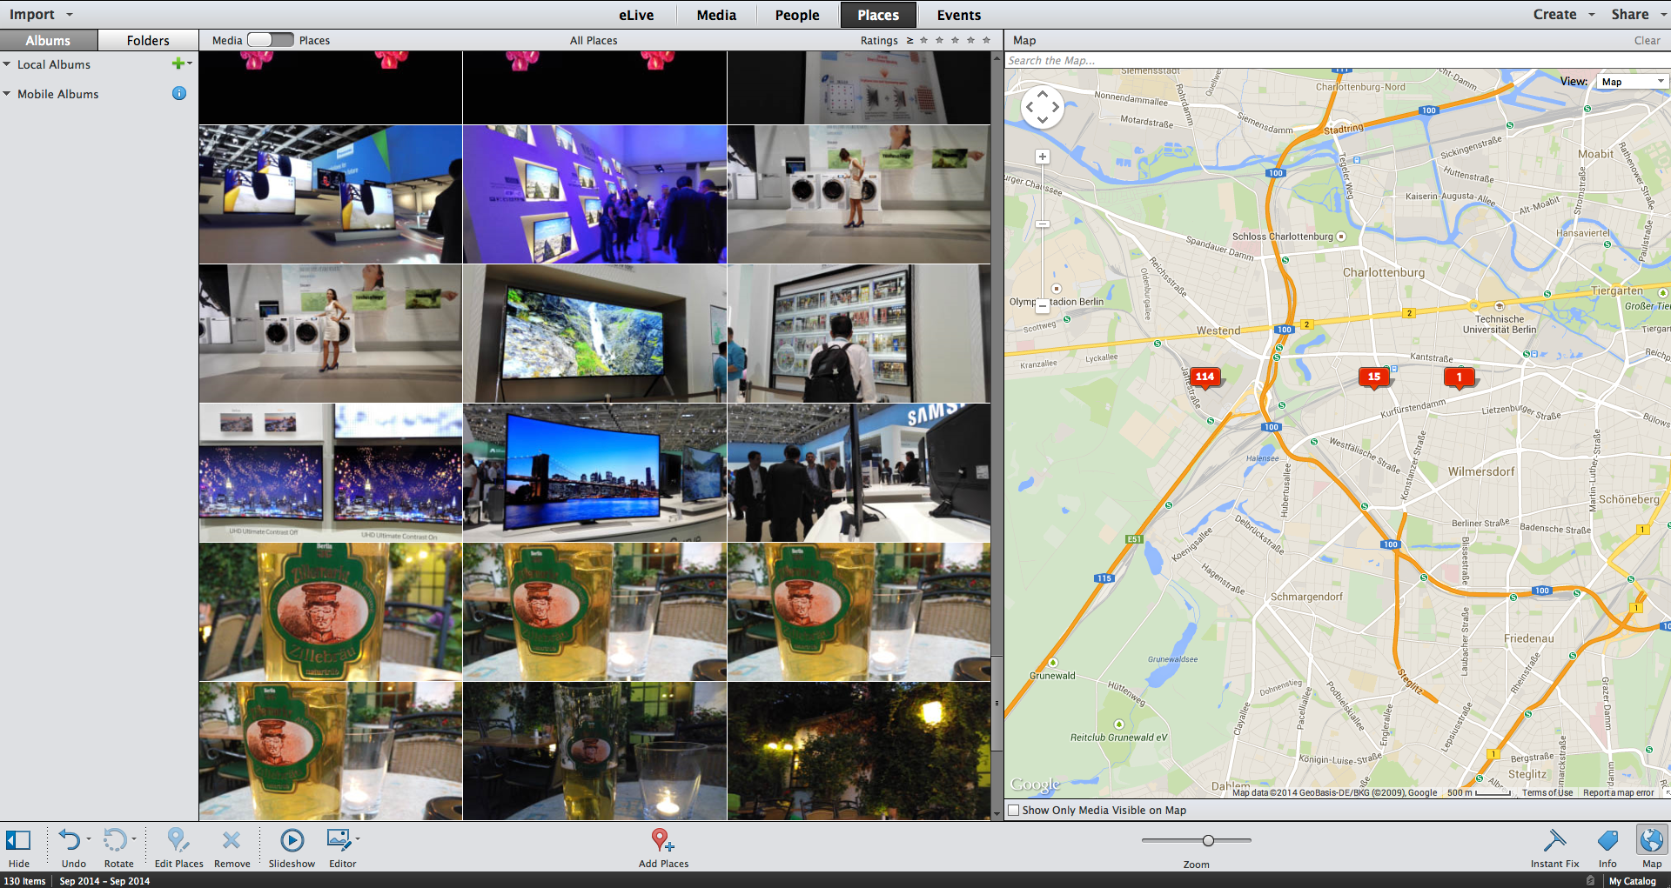1671x888 pixels.
Task: Click the Remove X icon
Action: coord(232,840)
